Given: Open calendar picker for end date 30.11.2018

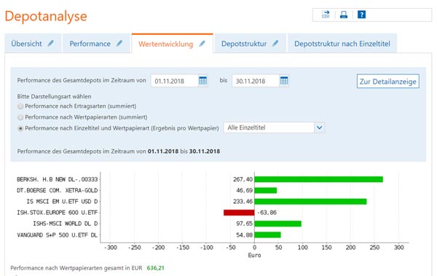Looking at the screenshot, I should pos(284,81).
